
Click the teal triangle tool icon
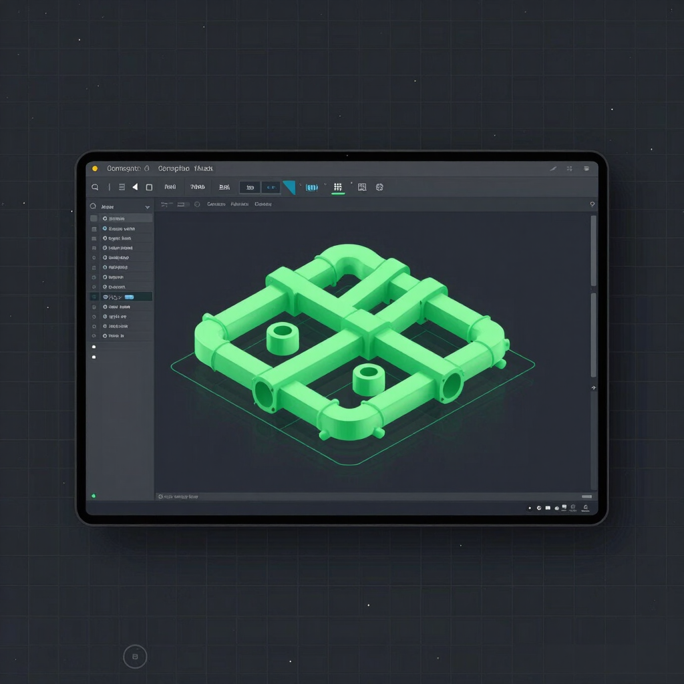[x=289, y=187]
